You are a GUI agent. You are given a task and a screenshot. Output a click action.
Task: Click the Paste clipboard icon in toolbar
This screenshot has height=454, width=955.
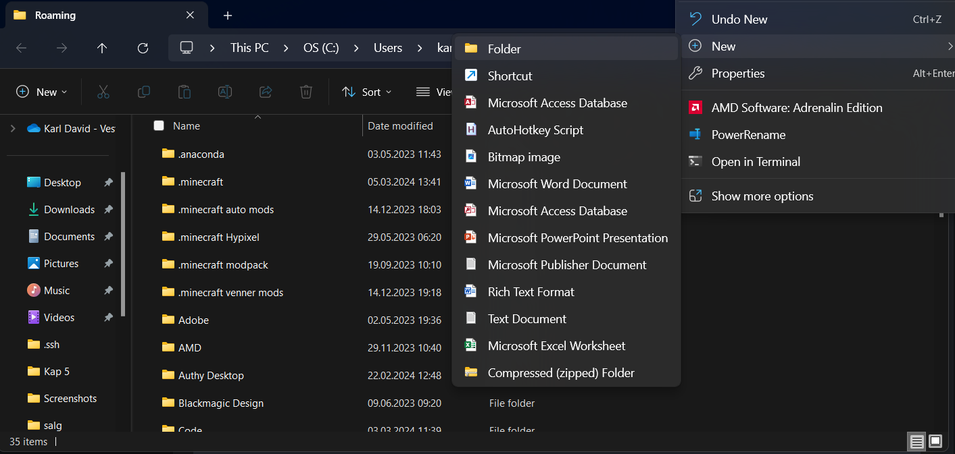click(184, 92)
